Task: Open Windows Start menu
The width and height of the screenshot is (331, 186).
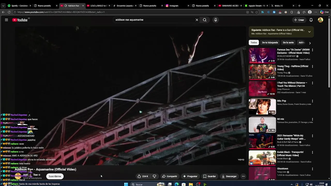Action: click(126, 184)
